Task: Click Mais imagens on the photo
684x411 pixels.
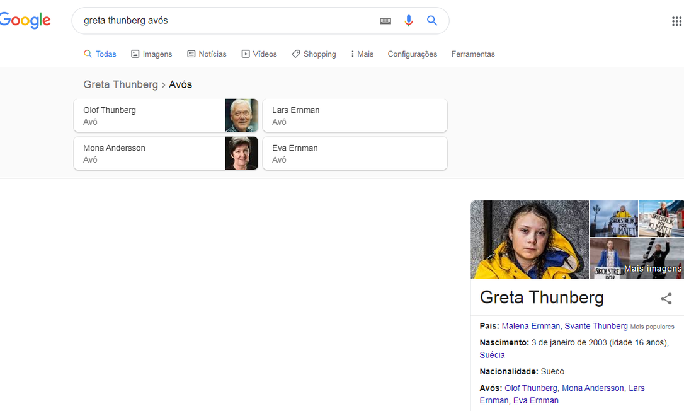Action: coord(653,269)
